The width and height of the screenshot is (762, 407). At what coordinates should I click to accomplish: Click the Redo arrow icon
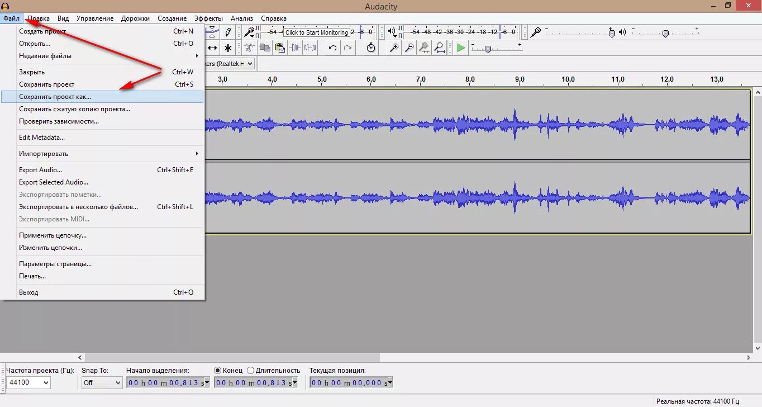point(347,48)
